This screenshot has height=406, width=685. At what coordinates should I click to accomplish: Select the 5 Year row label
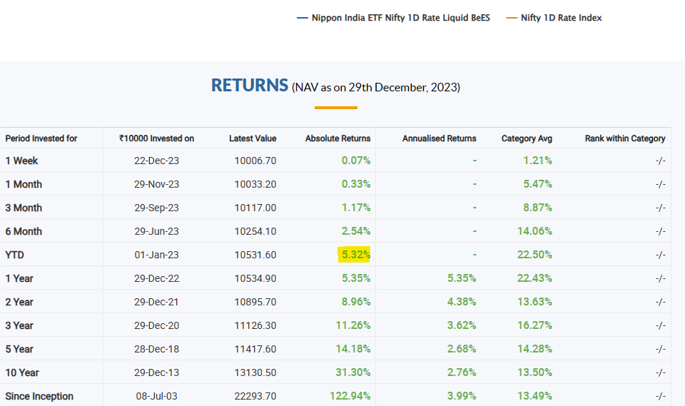[x=19, y=350]
